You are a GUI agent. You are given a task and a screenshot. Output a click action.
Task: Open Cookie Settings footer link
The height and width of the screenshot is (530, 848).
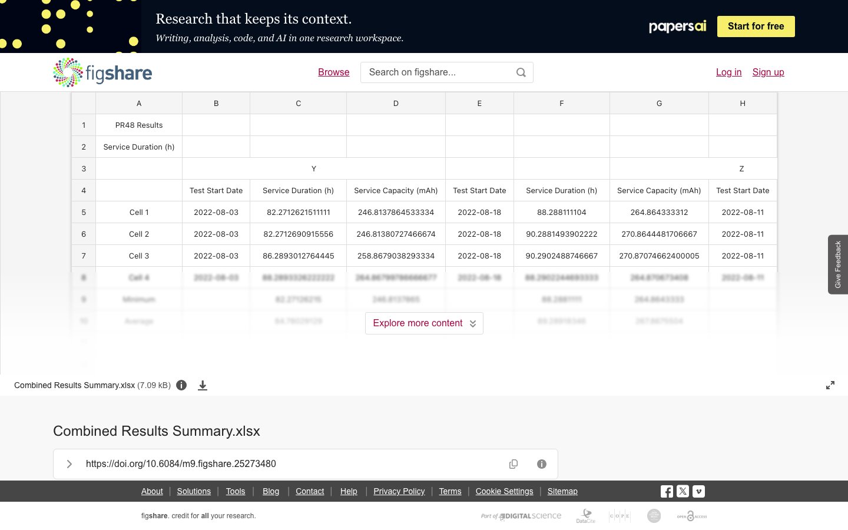point(504,491)
